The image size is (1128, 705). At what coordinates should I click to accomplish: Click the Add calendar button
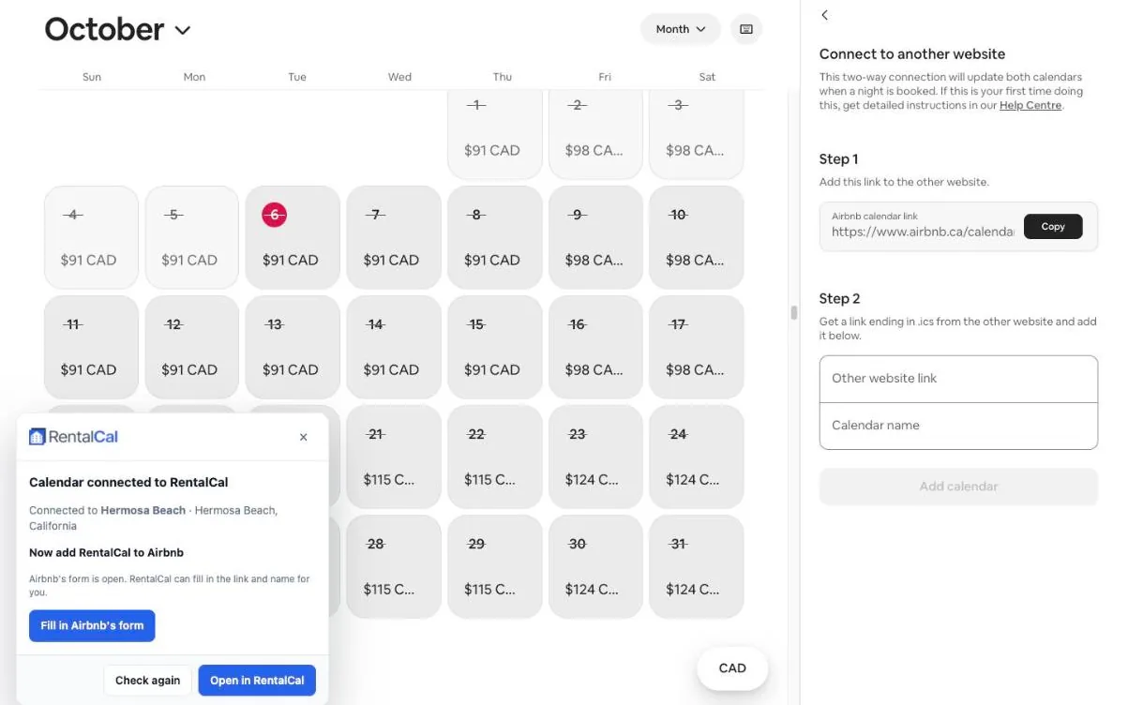[x=958, y=487]
